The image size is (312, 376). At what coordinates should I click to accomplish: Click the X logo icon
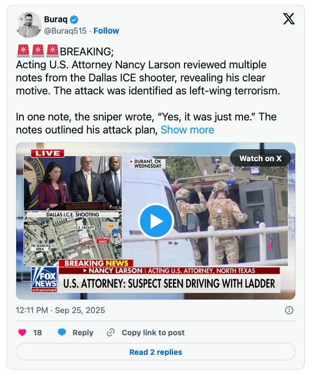tap(289, 19)
